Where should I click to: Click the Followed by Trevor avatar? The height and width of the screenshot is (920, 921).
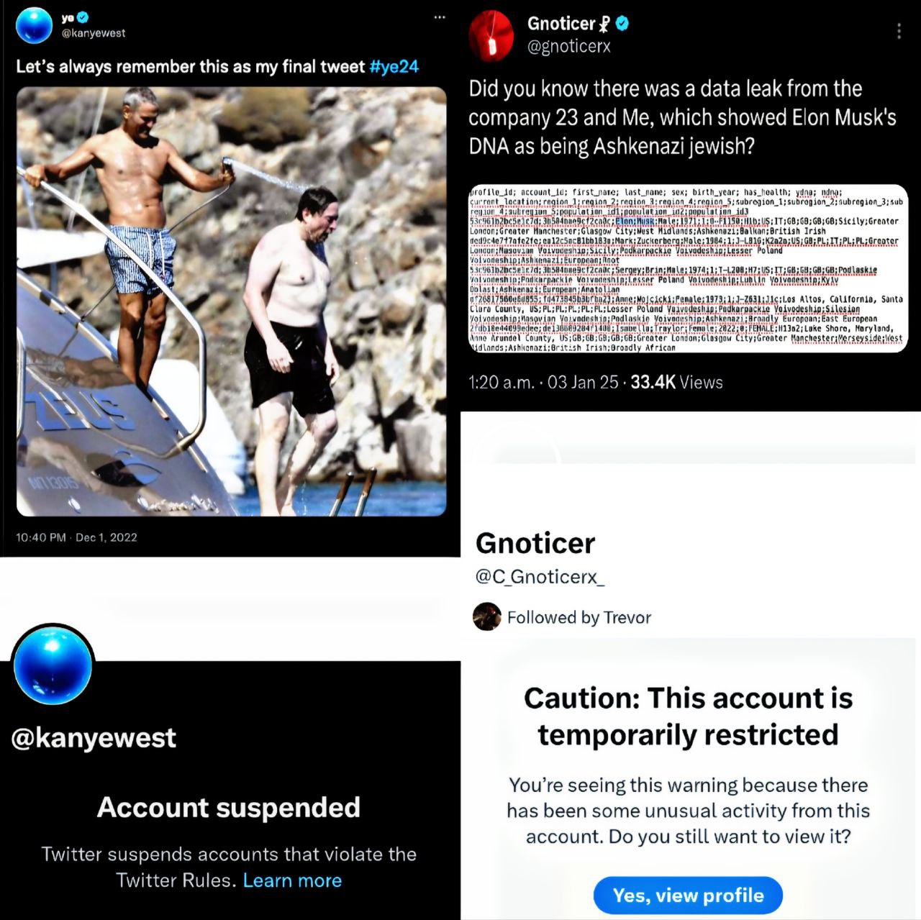pyautogui.click(x=487, y=617)
